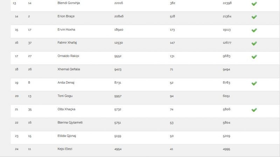The width and height of the screenshot is (280, 157).
Task: Select the name Toni Gogu
Action: 65,96
